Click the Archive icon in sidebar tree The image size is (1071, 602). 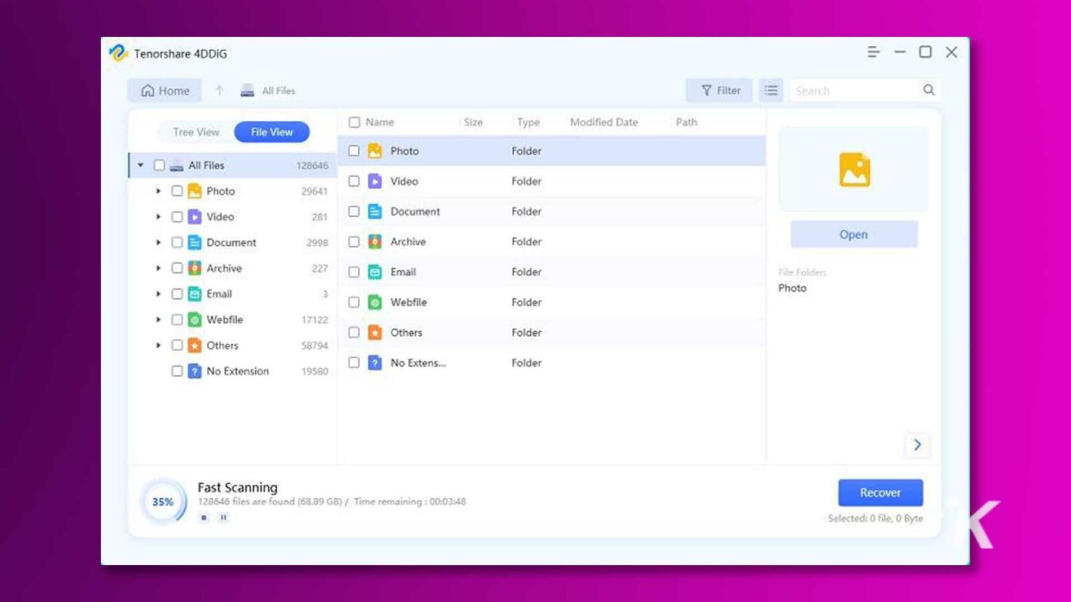[194, 268]
